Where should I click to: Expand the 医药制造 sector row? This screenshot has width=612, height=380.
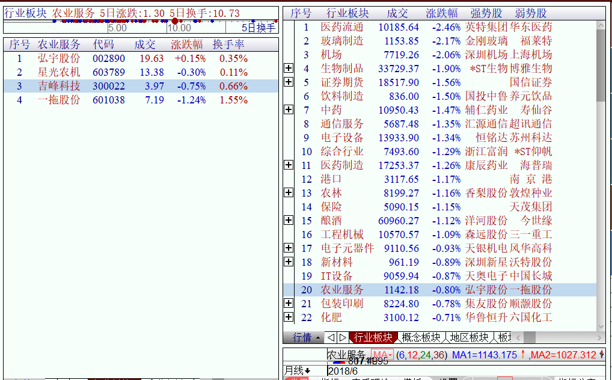pyautogui.click(x=289, y=165)
